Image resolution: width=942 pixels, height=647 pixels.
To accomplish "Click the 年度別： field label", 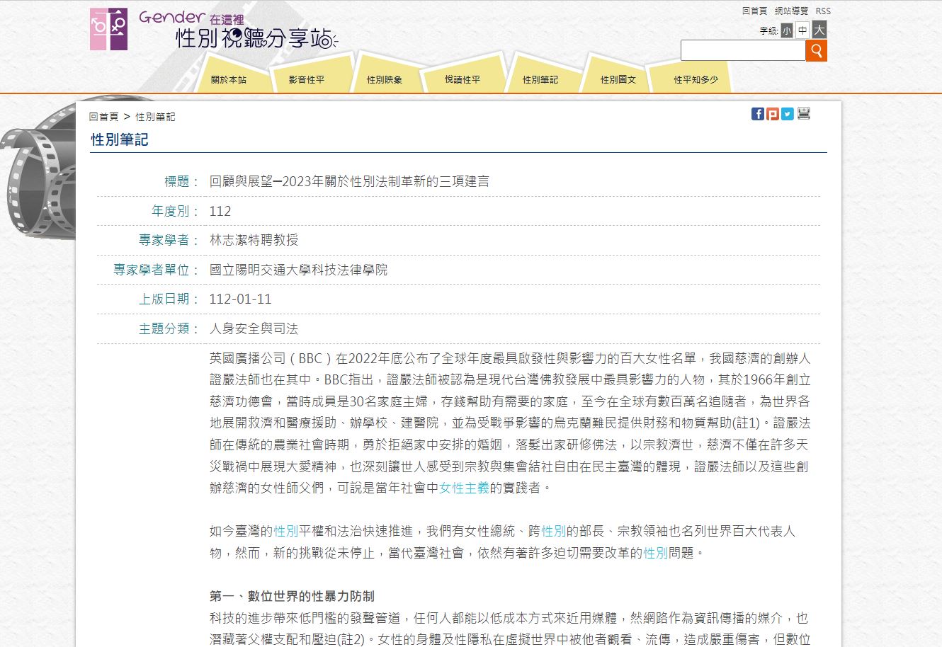I will pyautogui.click(x=176, y=211).
